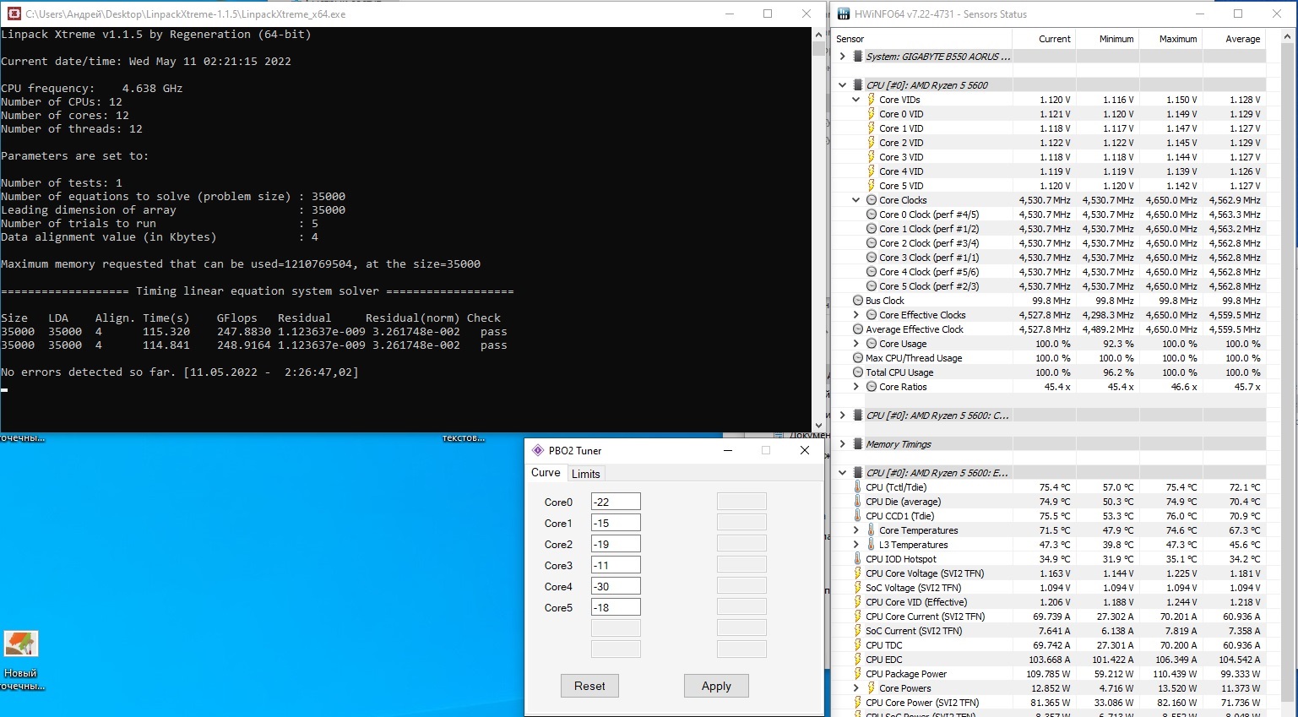Click the HWiNFO64 title bar icon
This screenshot has width=1298, height=717.
click(x=842, y=14)
